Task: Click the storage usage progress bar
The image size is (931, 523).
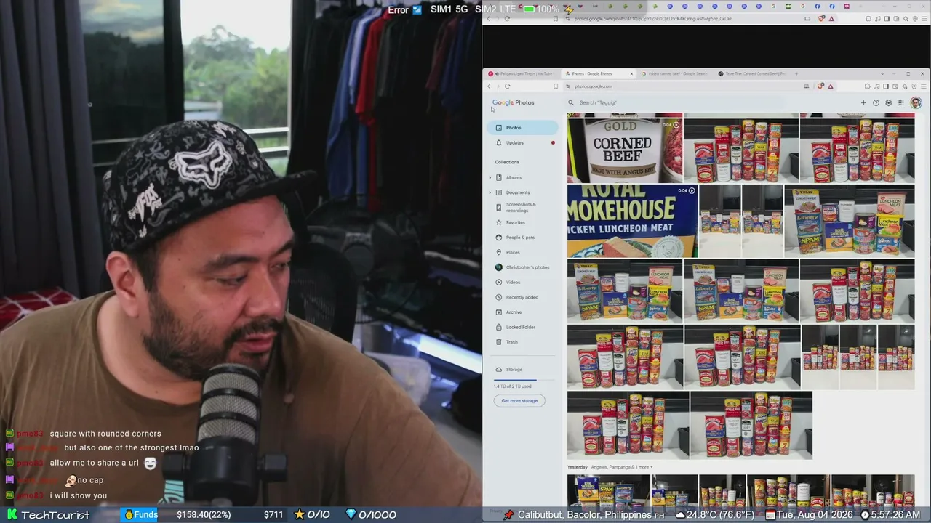Action: click(524, 379)
